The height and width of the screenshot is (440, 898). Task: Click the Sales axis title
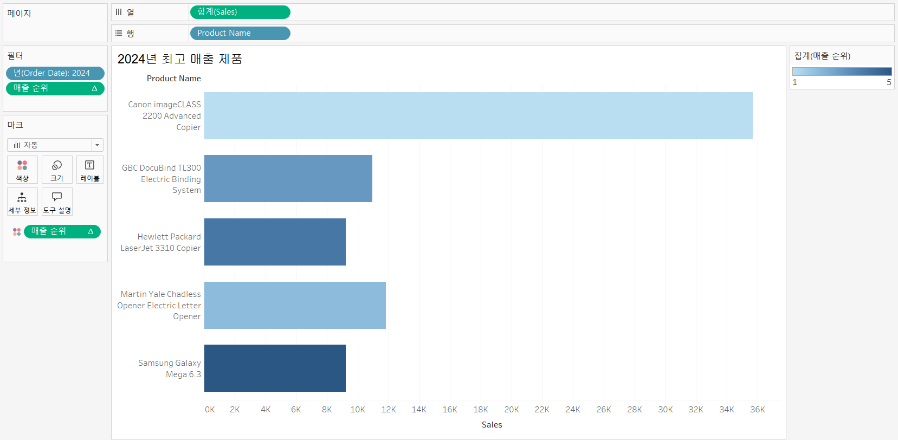pyautogui.click(x=492, y=425)
